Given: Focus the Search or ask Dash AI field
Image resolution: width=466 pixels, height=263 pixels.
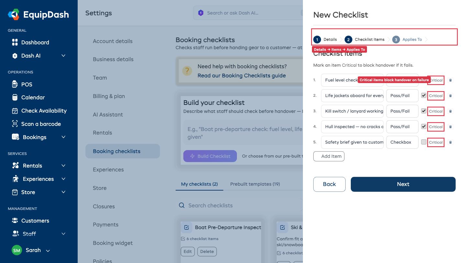Looking at the screenshot, I should coord(249,13).
